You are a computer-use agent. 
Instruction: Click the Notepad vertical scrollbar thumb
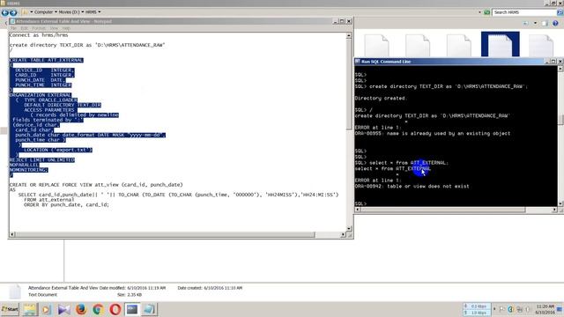(x=349, y=85)
